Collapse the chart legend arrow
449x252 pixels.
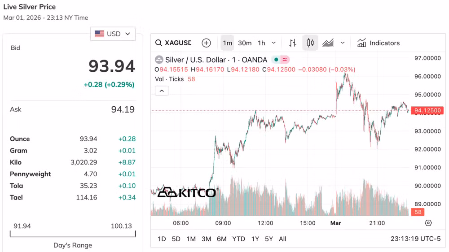point(162,91)
